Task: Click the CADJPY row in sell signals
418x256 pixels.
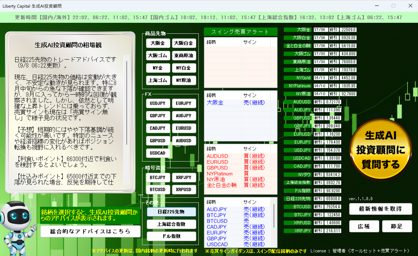Action: [238, 227]
